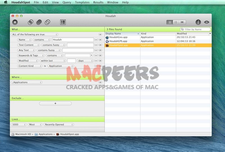Open the Recently Opened dropdown
Viewport: 225px width, 152px height.
[x=59, y=125]
